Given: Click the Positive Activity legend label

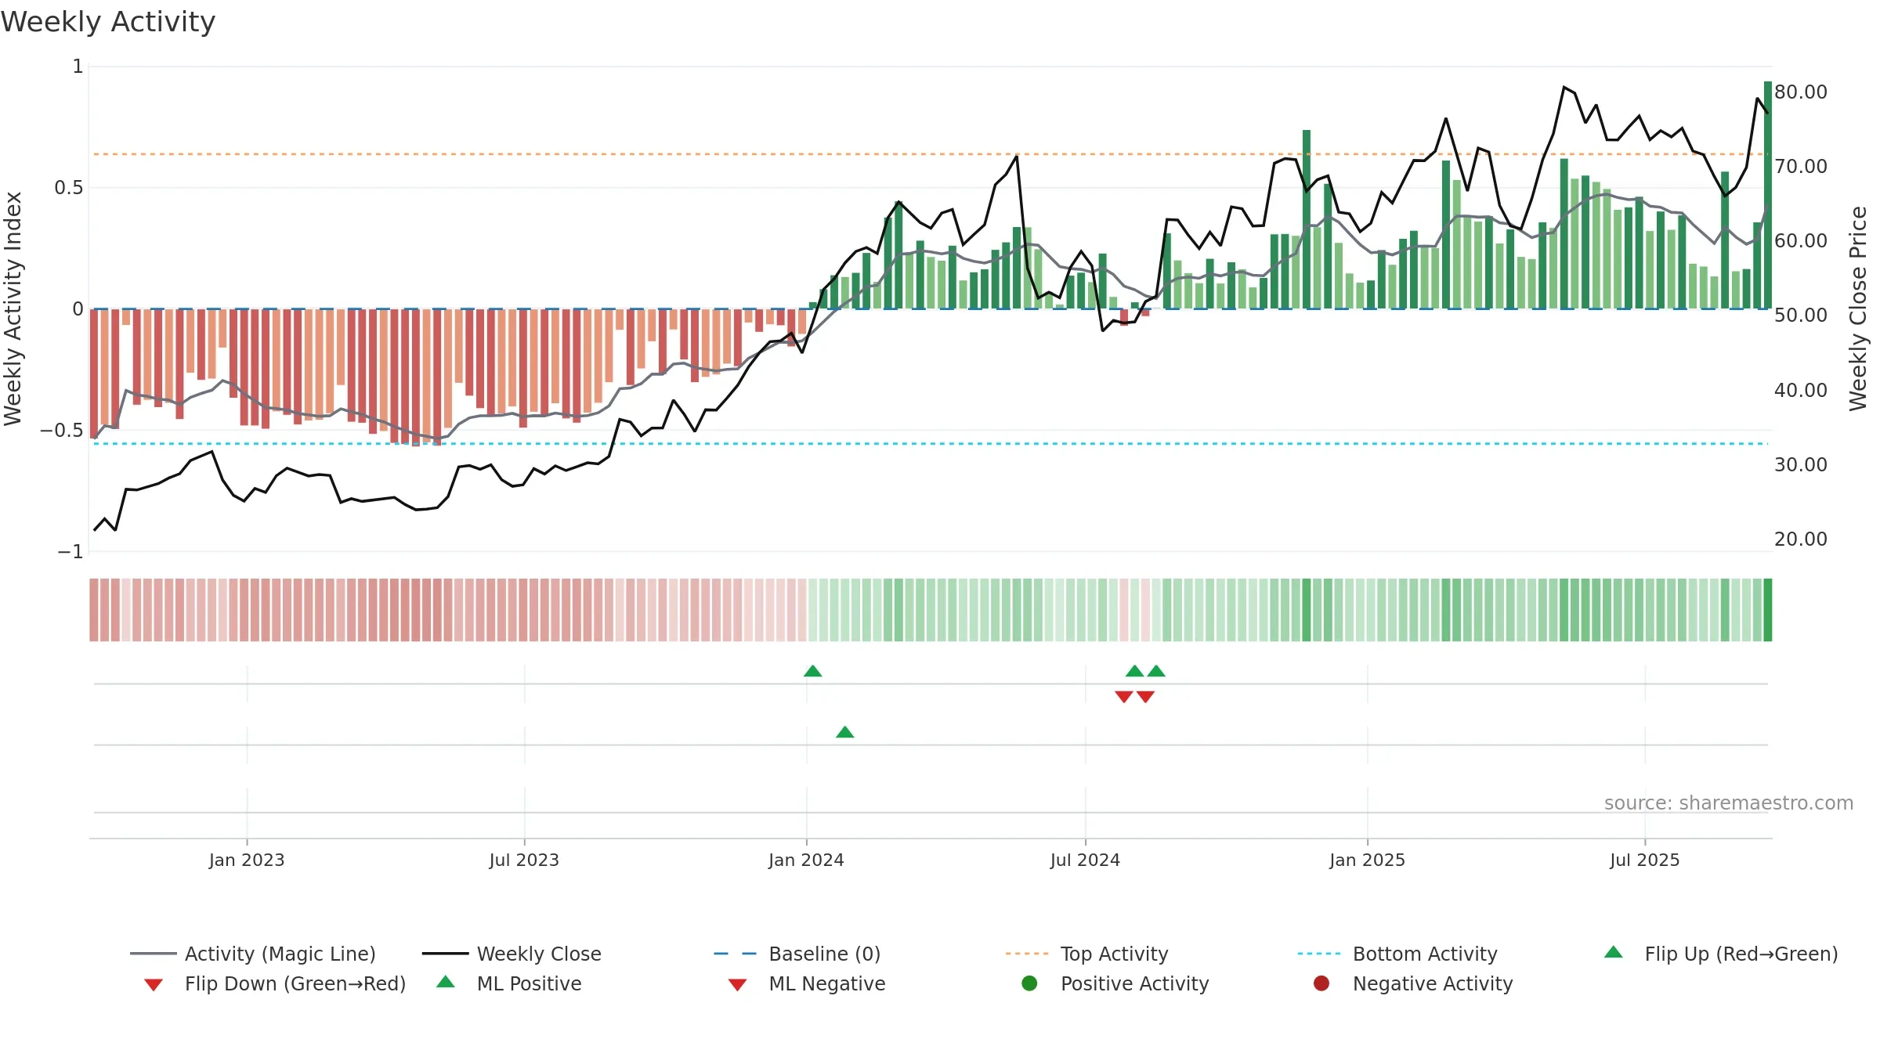Looking at the screenshot, I should tap(1135, 983).
